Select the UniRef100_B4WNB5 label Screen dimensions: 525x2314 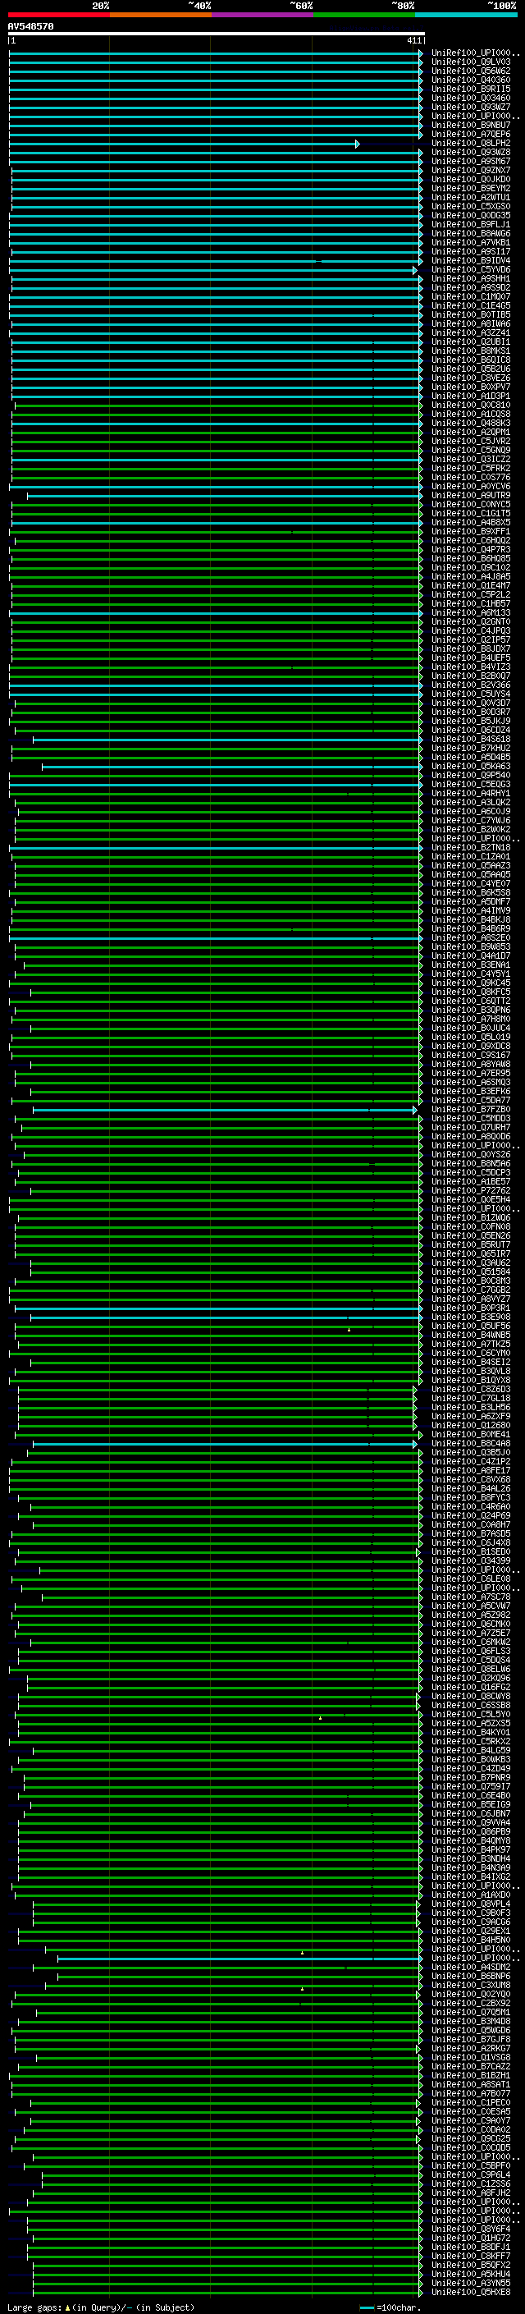click(x=471, y=1335)
